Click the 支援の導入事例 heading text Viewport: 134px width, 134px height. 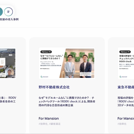pyautogui.click(x=9, y=19)
